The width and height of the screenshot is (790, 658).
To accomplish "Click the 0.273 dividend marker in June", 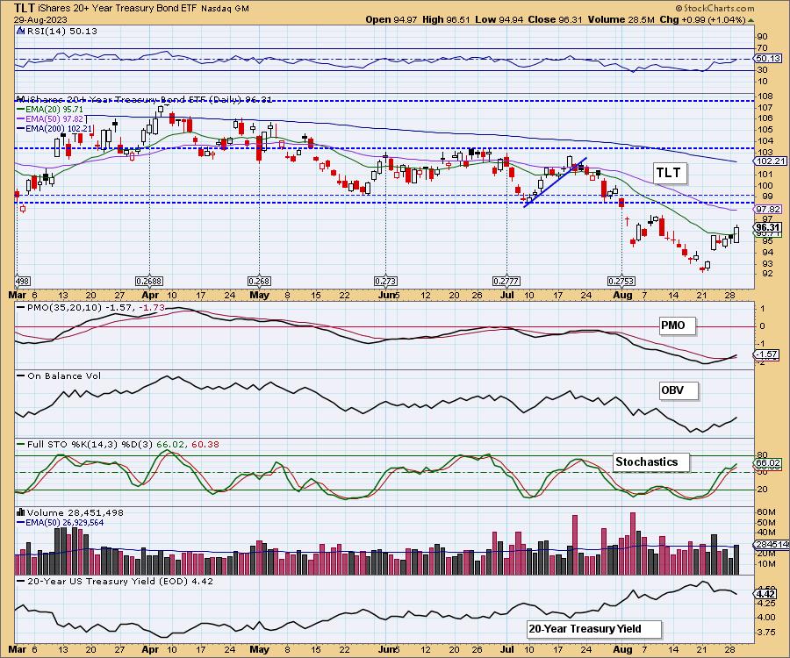I will [385, 281].
